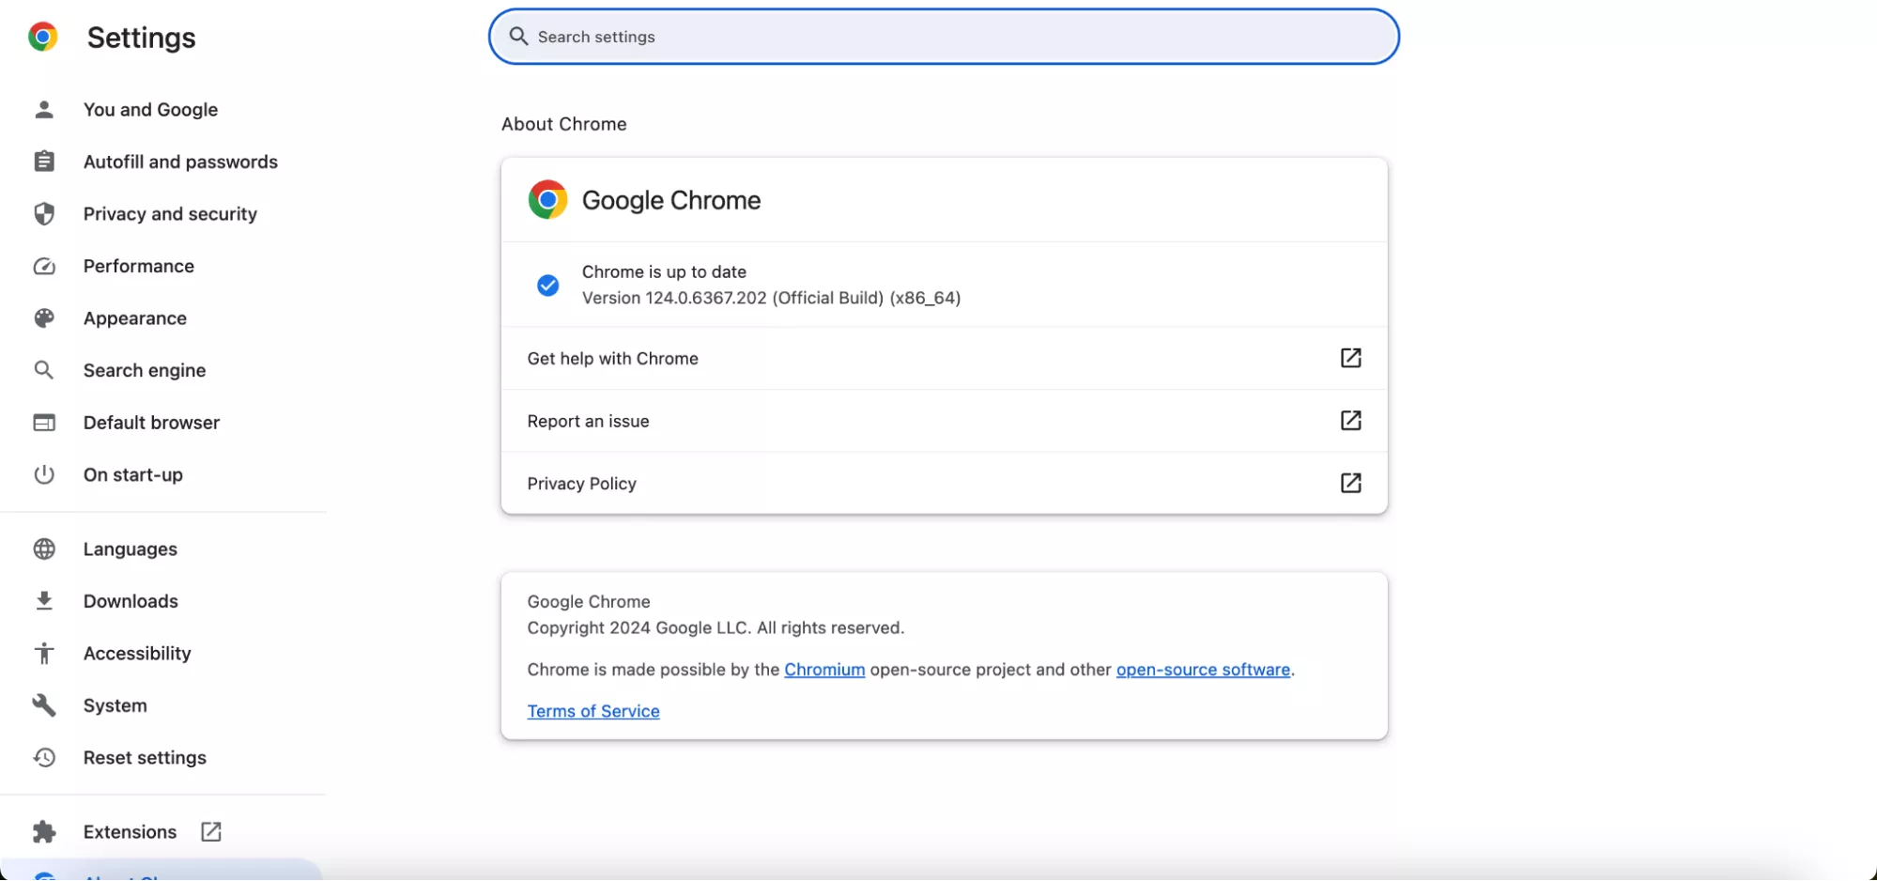Follow the Chromium hyperlink

click(824, 670)
